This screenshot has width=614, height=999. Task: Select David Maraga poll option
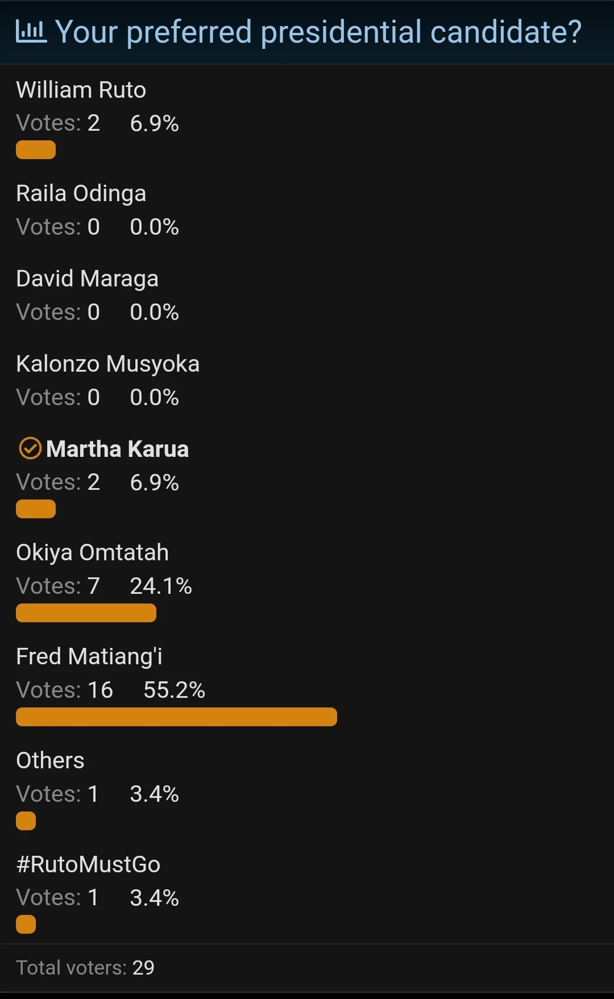87,278
